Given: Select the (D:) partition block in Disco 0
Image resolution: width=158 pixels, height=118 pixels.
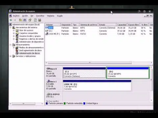Looking at the screenshot, I should point(128,73).
